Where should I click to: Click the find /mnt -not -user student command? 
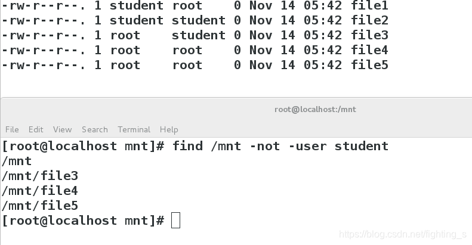(x=280, y=146)
